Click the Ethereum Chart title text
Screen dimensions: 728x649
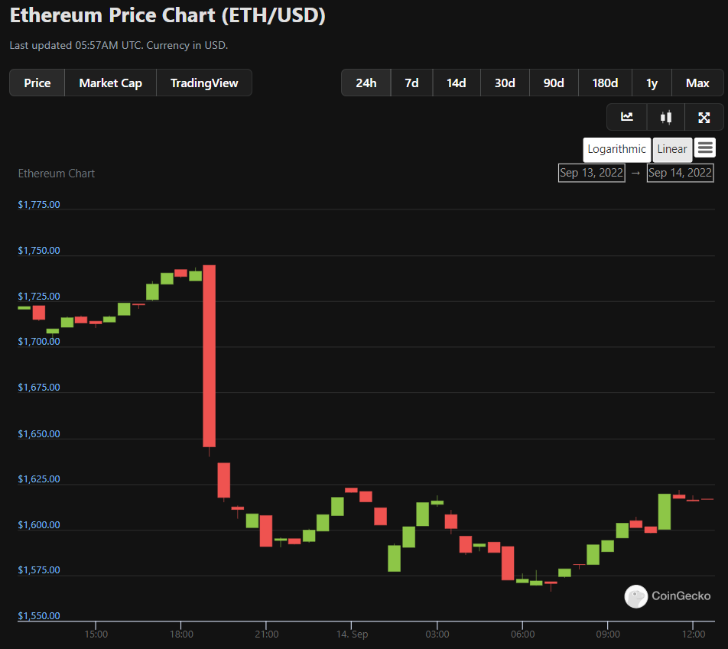pyautogui.click(x=56, y=174)
